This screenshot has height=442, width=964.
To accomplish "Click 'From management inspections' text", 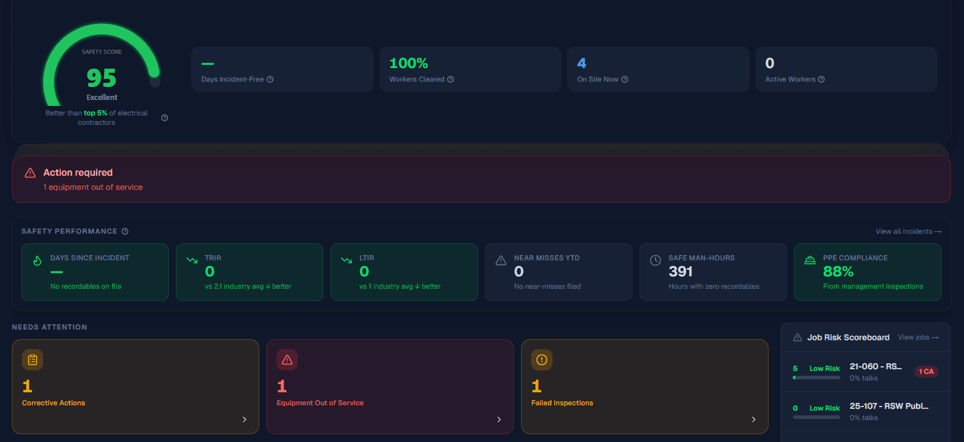I will pos(873,286).
